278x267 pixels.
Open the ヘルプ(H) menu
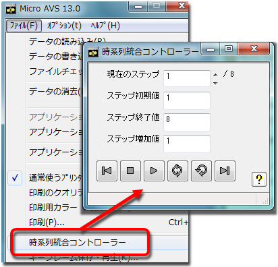click(x=105, y=26)
